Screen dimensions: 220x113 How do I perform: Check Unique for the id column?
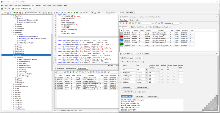tap(174, 69)
